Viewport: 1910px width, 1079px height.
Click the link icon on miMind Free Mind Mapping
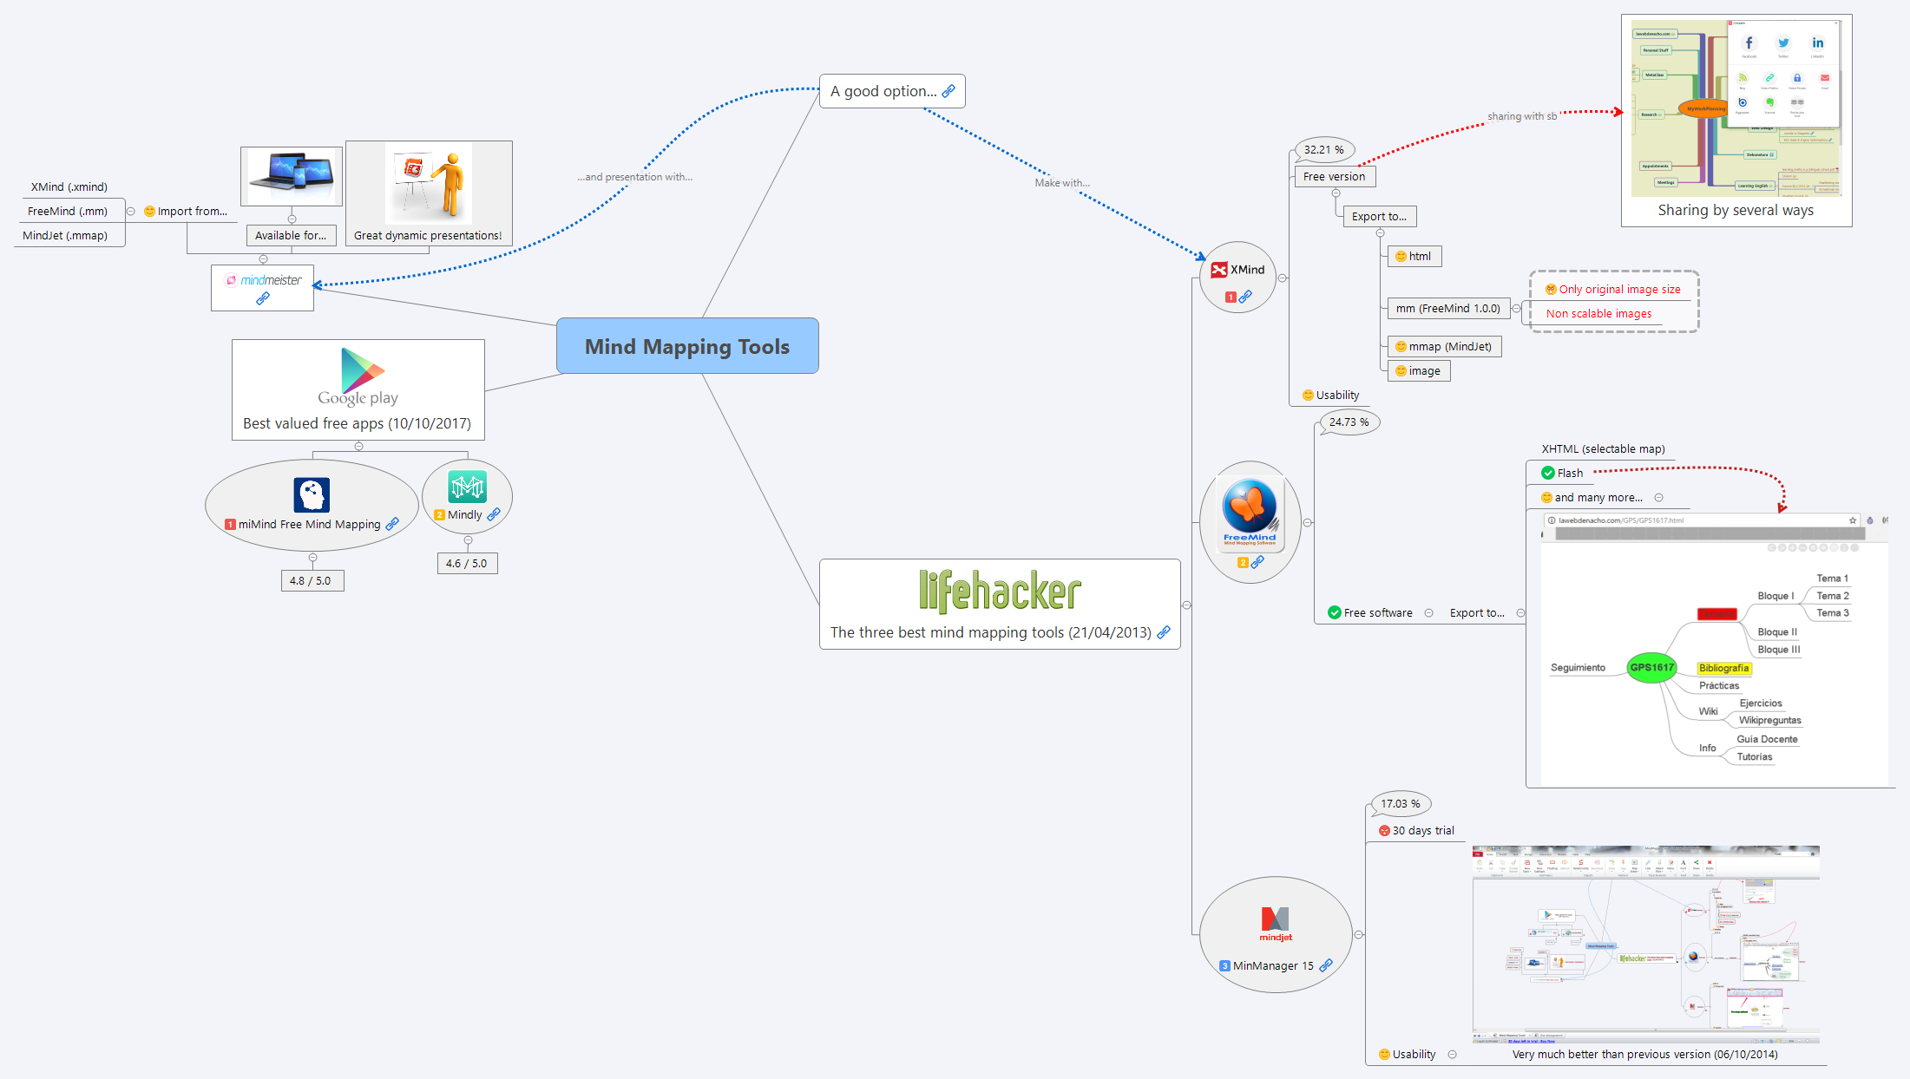point(392,524)
